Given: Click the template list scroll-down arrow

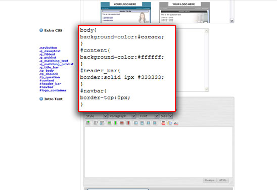Looking at the screenshot, I should [x=232, y=21].
